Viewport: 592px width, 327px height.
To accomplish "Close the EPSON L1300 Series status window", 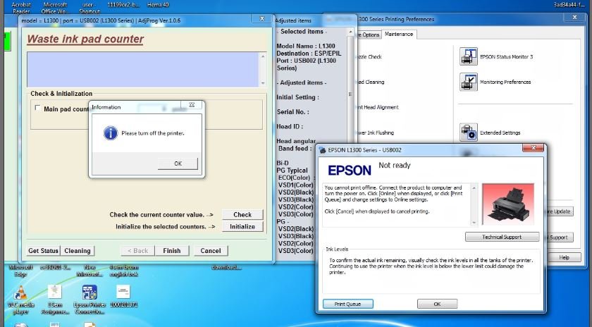I will click(533, 148).
